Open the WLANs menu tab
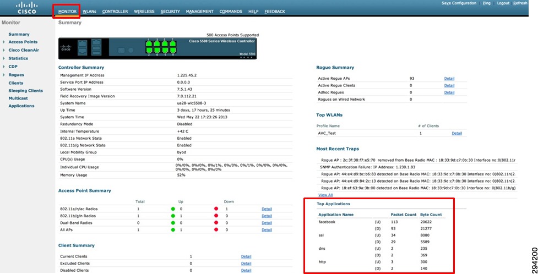The height and width of the screenshot is (274, 538). [x=90, y=12]
